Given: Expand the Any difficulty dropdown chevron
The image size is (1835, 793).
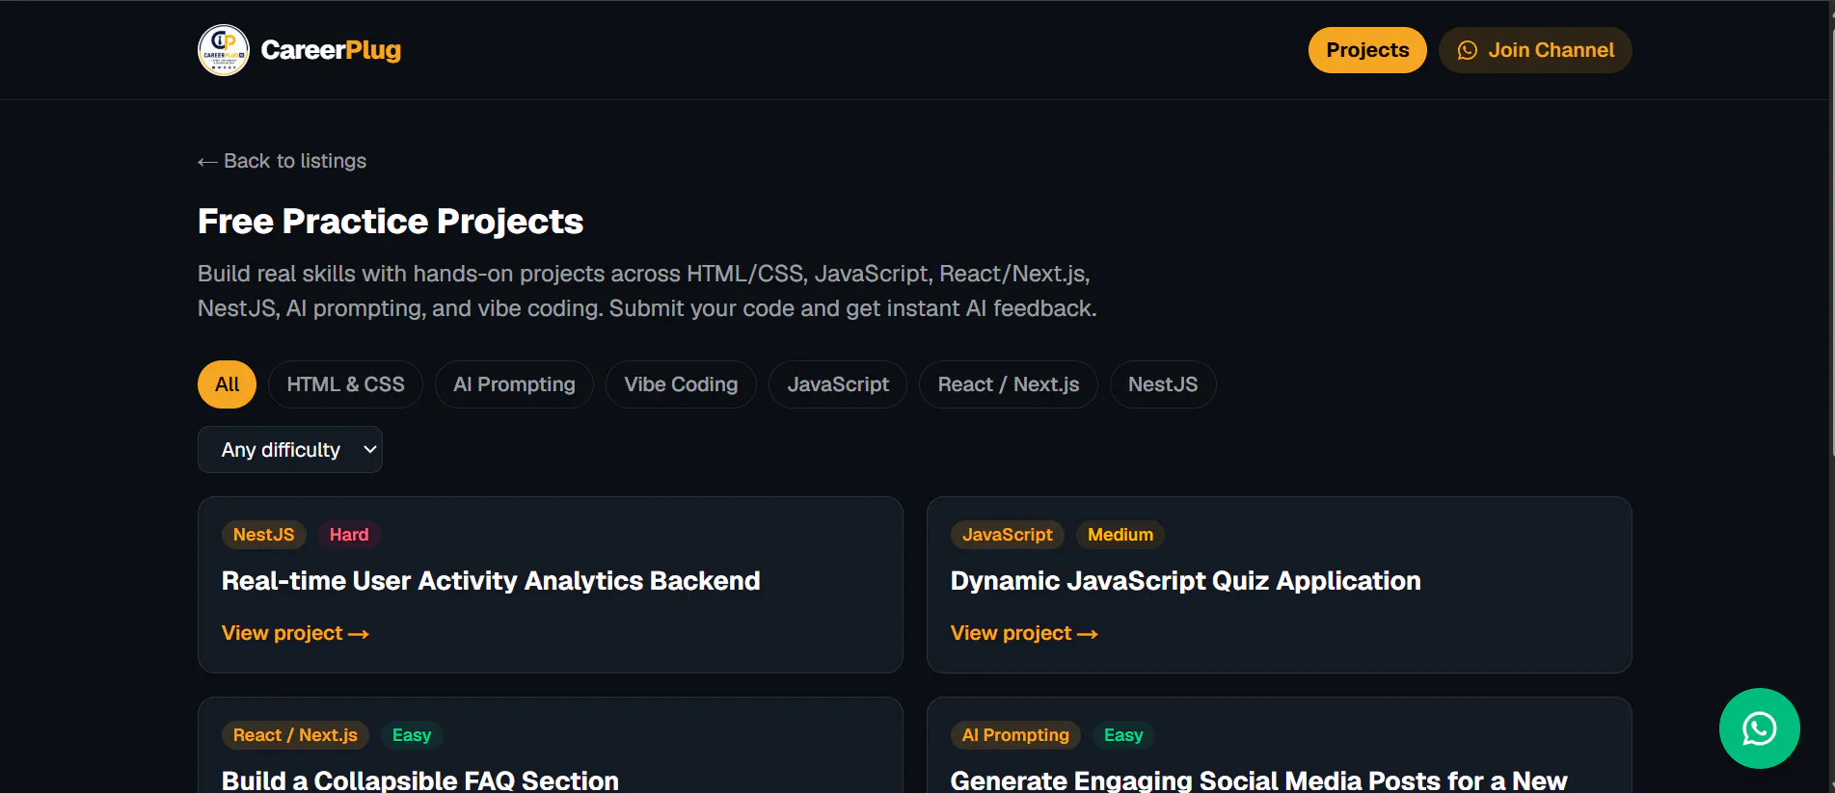Looking at the screenshot, I should click(x=369, y=450).
